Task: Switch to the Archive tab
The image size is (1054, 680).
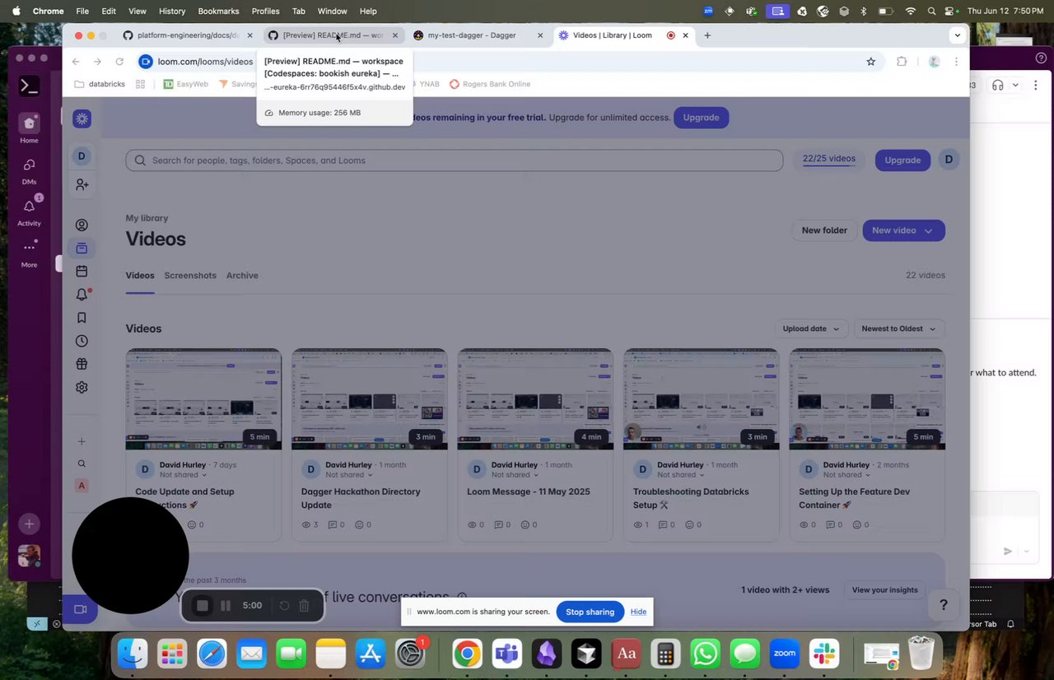Action: point(242,276)
